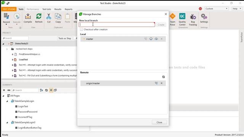Viewport: 244px width, 137px height.
Task: Click the project tree horizontal scrollbar
Action: coord(39,80)
